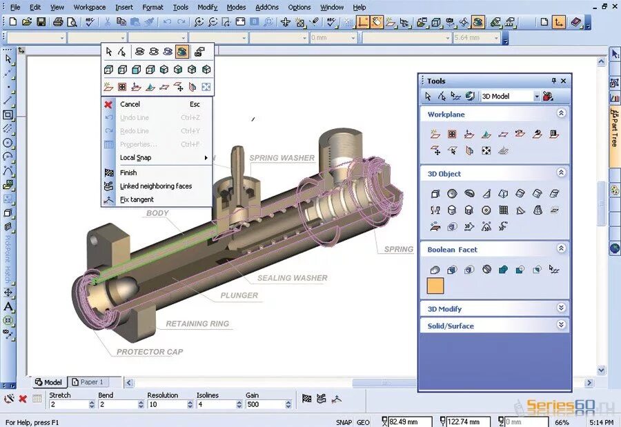Click the Zoom Out magnifier icon

coord(213,22)
